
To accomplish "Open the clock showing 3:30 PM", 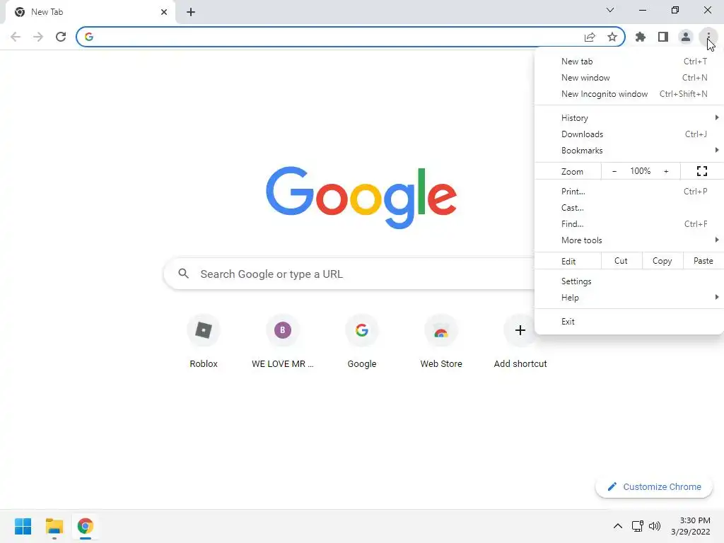I will coord(691,526).
